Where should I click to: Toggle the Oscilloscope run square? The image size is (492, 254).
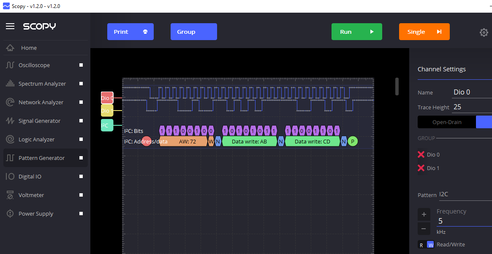(x=81, y=65)
